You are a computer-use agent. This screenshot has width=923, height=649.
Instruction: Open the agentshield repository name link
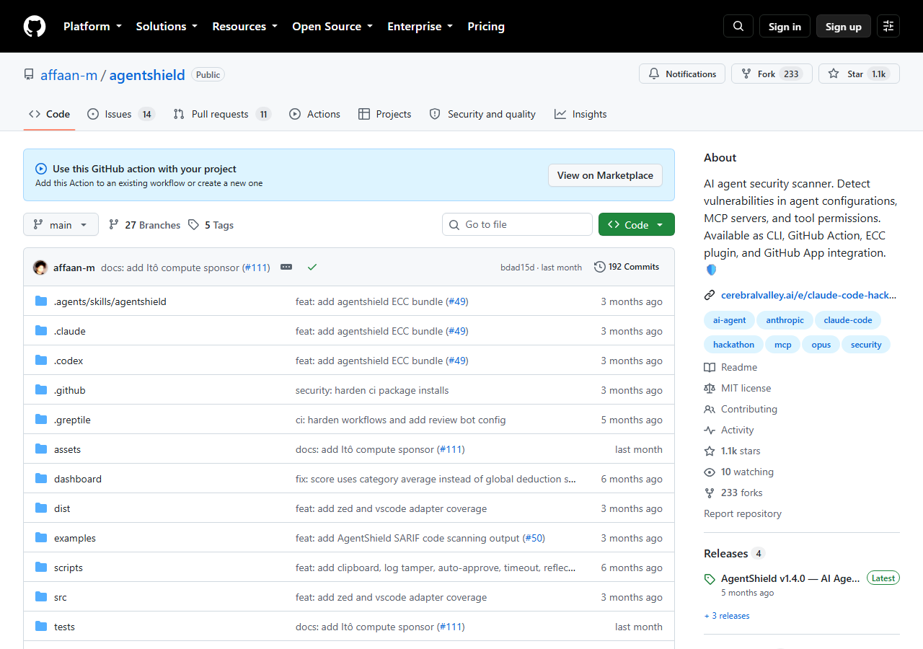147,75
